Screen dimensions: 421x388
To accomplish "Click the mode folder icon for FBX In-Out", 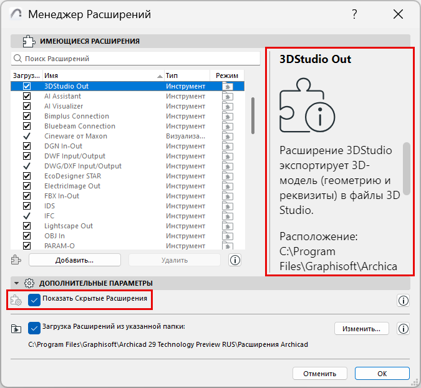I will click(x=228, y=196).
